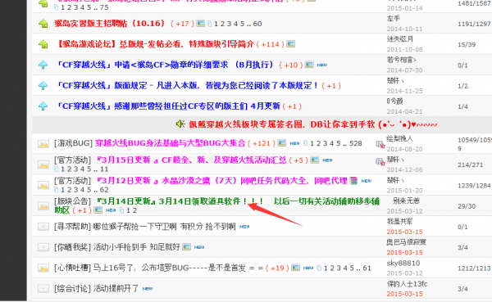Select the [官方活动] tag of 3月15日更新 thread

(x=73, y=160)
